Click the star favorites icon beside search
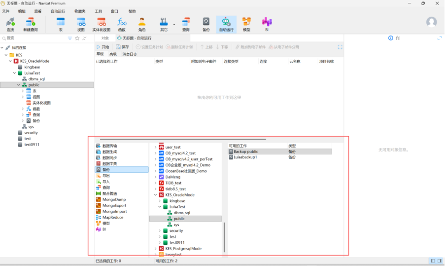 [x=77, y=38]
